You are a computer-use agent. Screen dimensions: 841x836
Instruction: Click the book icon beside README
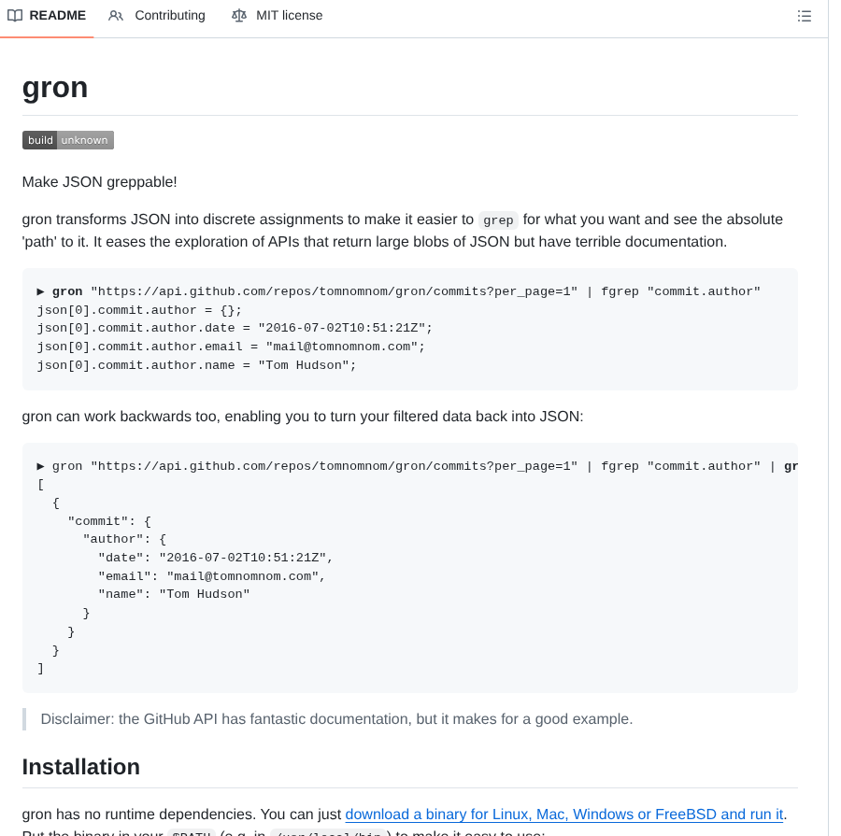coord(15,16)
